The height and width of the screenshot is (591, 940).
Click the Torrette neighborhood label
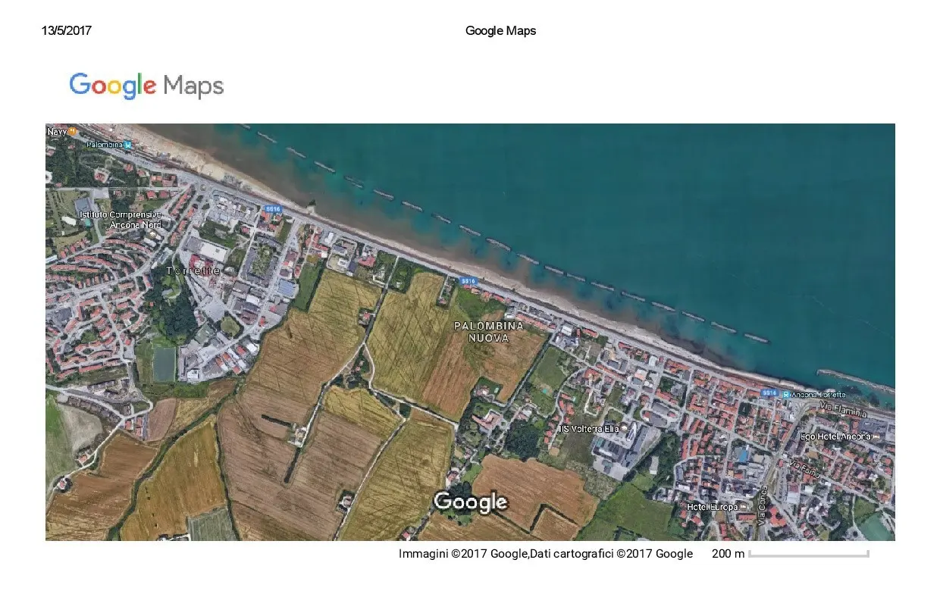[x=193, y=270]
